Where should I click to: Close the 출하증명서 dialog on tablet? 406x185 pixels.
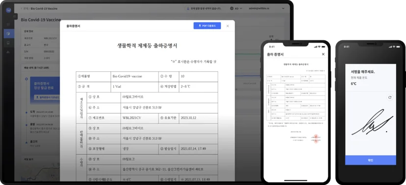[x=228, y=26]
